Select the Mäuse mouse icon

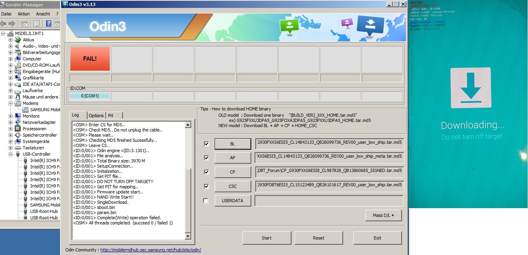click(18, 97)
